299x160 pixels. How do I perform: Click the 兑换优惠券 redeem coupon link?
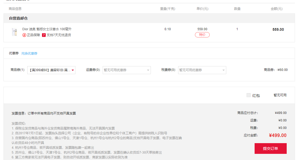[x=29, y=54]
